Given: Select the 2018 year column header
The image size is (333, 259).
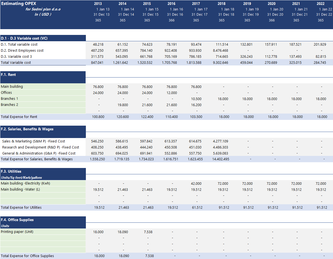Looking at the screenshot, I should pyautogui.click(x=221, y=4).
